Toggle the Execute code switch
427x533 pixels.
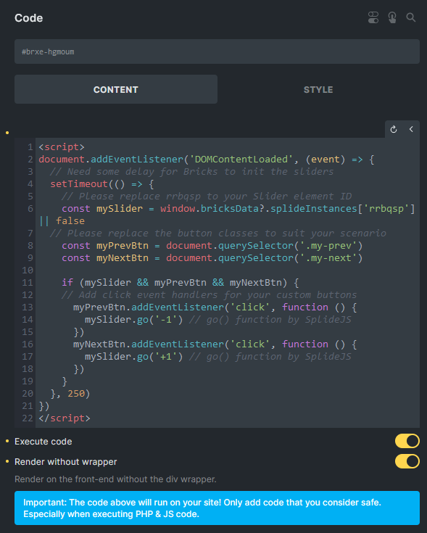(x=407, y=441)
